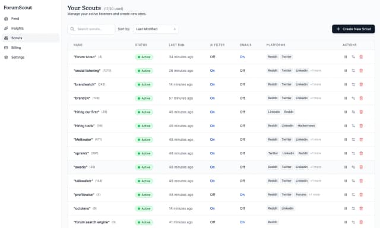Expand "+1 more" platforms for "brandwatch"
The width and height of the screenshot is (380, 228).
[316, 84]
